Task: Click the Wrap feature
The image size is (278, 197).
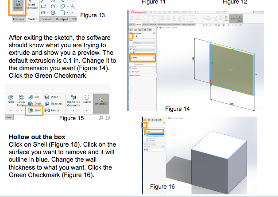Action: pos(51,97)
